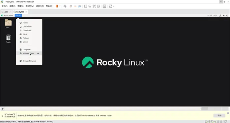Screen dimensions: 230x123
Task: Open Pictures from the Places menu
Action: (x=29, y=38)
